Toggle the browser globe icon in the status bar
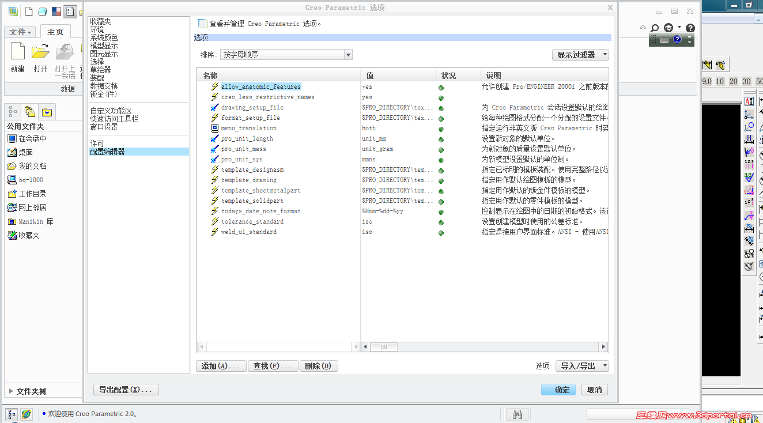Image resolution: width=763 pixels, height=423 pixels. coord(27,414)
